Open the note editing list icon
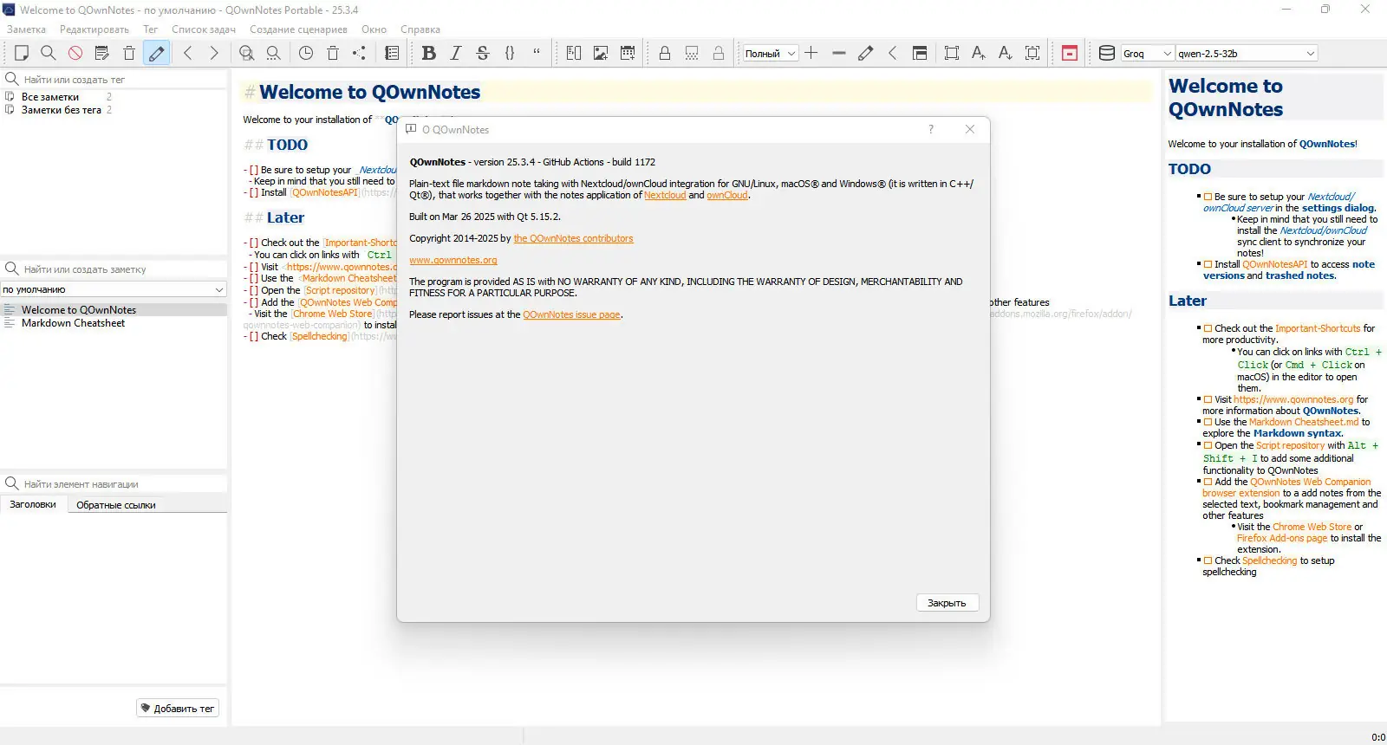The image size is (1387, 745). (102, 54)
